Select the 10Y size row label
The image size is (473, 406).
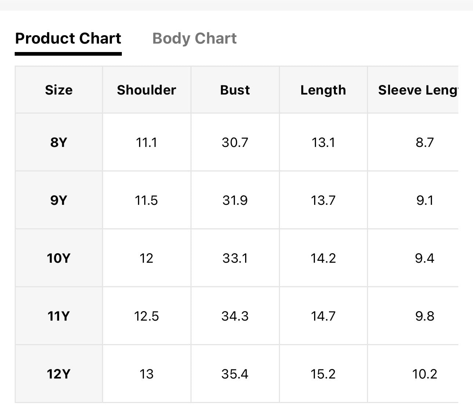coord(58,258)
